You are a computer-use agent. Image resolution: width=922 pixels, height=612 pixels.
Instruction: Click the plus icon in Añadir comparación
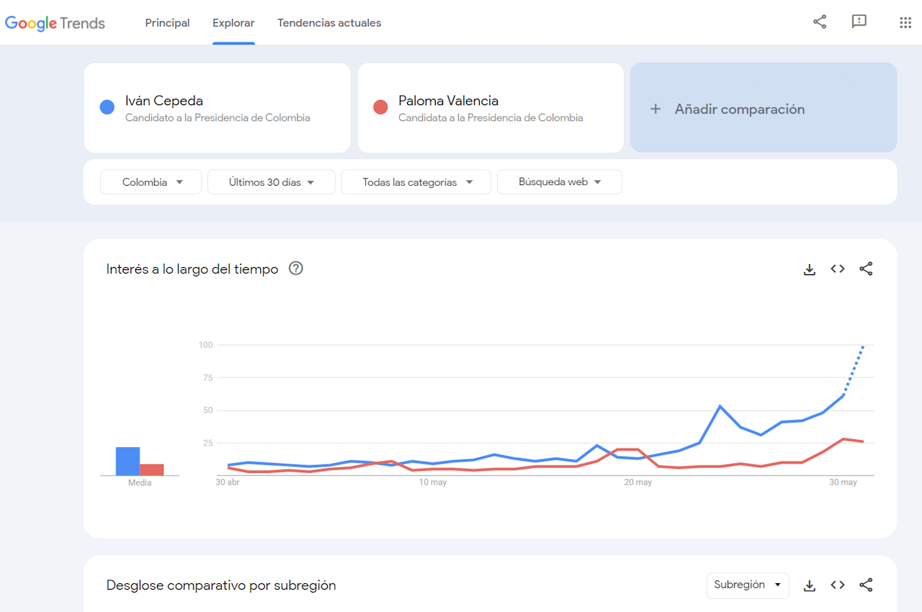655,109
